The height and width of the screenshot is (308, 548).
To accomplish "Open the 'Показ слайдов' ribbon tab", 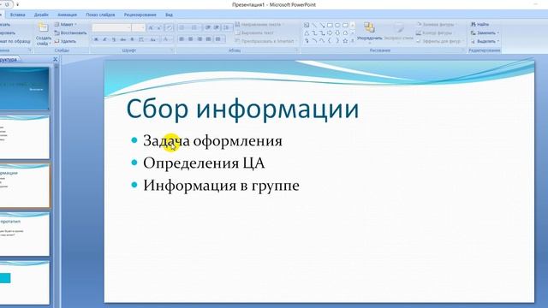I will (100, 15).
